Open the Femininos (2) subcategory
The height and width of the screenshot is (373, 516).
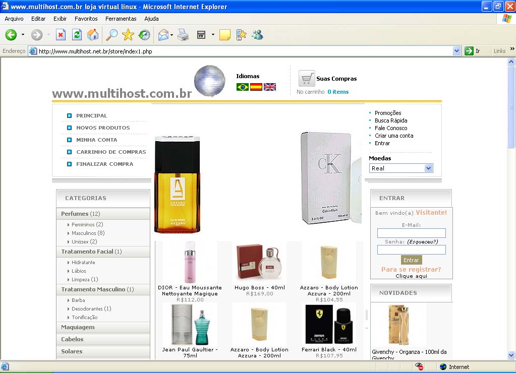[x=87, y=224]
